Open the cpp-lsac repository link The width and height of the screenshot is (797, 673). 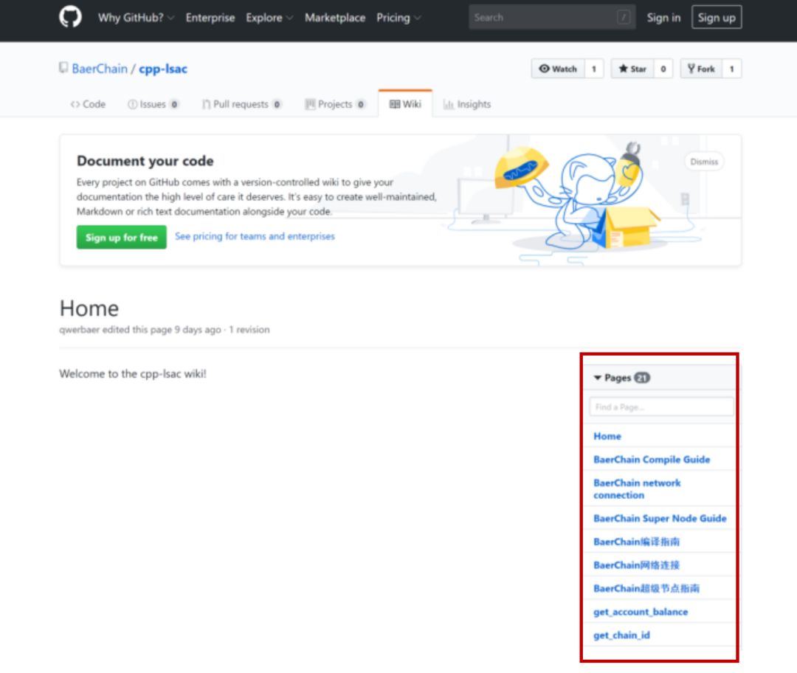(x=162, y=69)
